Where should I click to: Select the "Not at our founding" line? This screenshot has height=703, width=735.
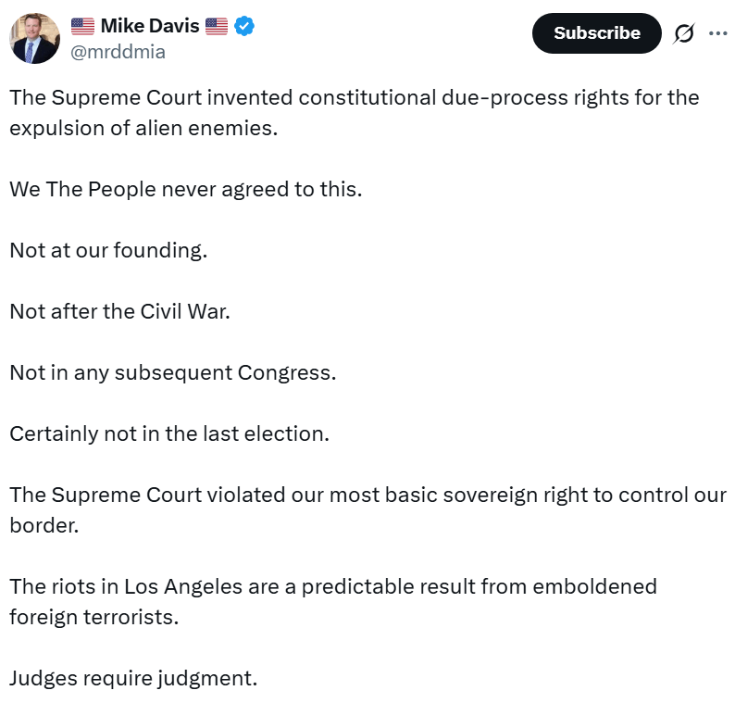click(x=108, y=250)
